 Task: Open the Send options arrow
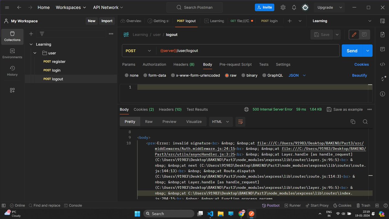point(368,51)
